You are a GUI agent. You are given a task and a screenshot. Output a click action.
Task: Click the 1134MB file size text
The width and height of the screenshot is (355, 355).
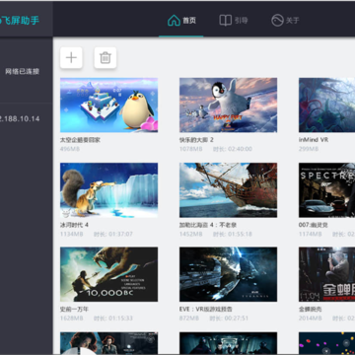coord(71,234)
